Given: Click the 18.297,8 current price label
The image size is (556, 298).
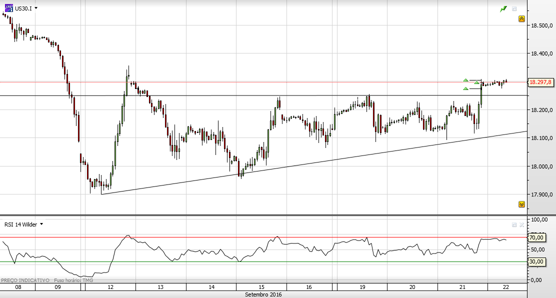Looking at the screenshot, I should click(x=540, y=82).
